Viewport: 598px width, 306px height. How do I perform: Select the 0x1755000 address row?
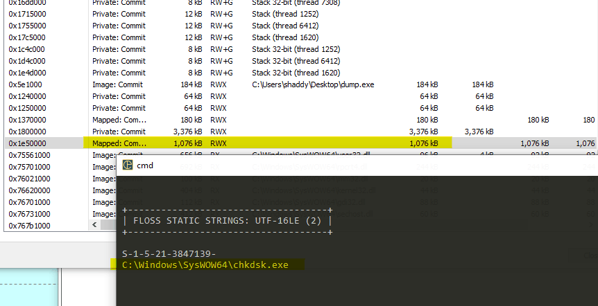pyautogui.click(x=27, y=26)
